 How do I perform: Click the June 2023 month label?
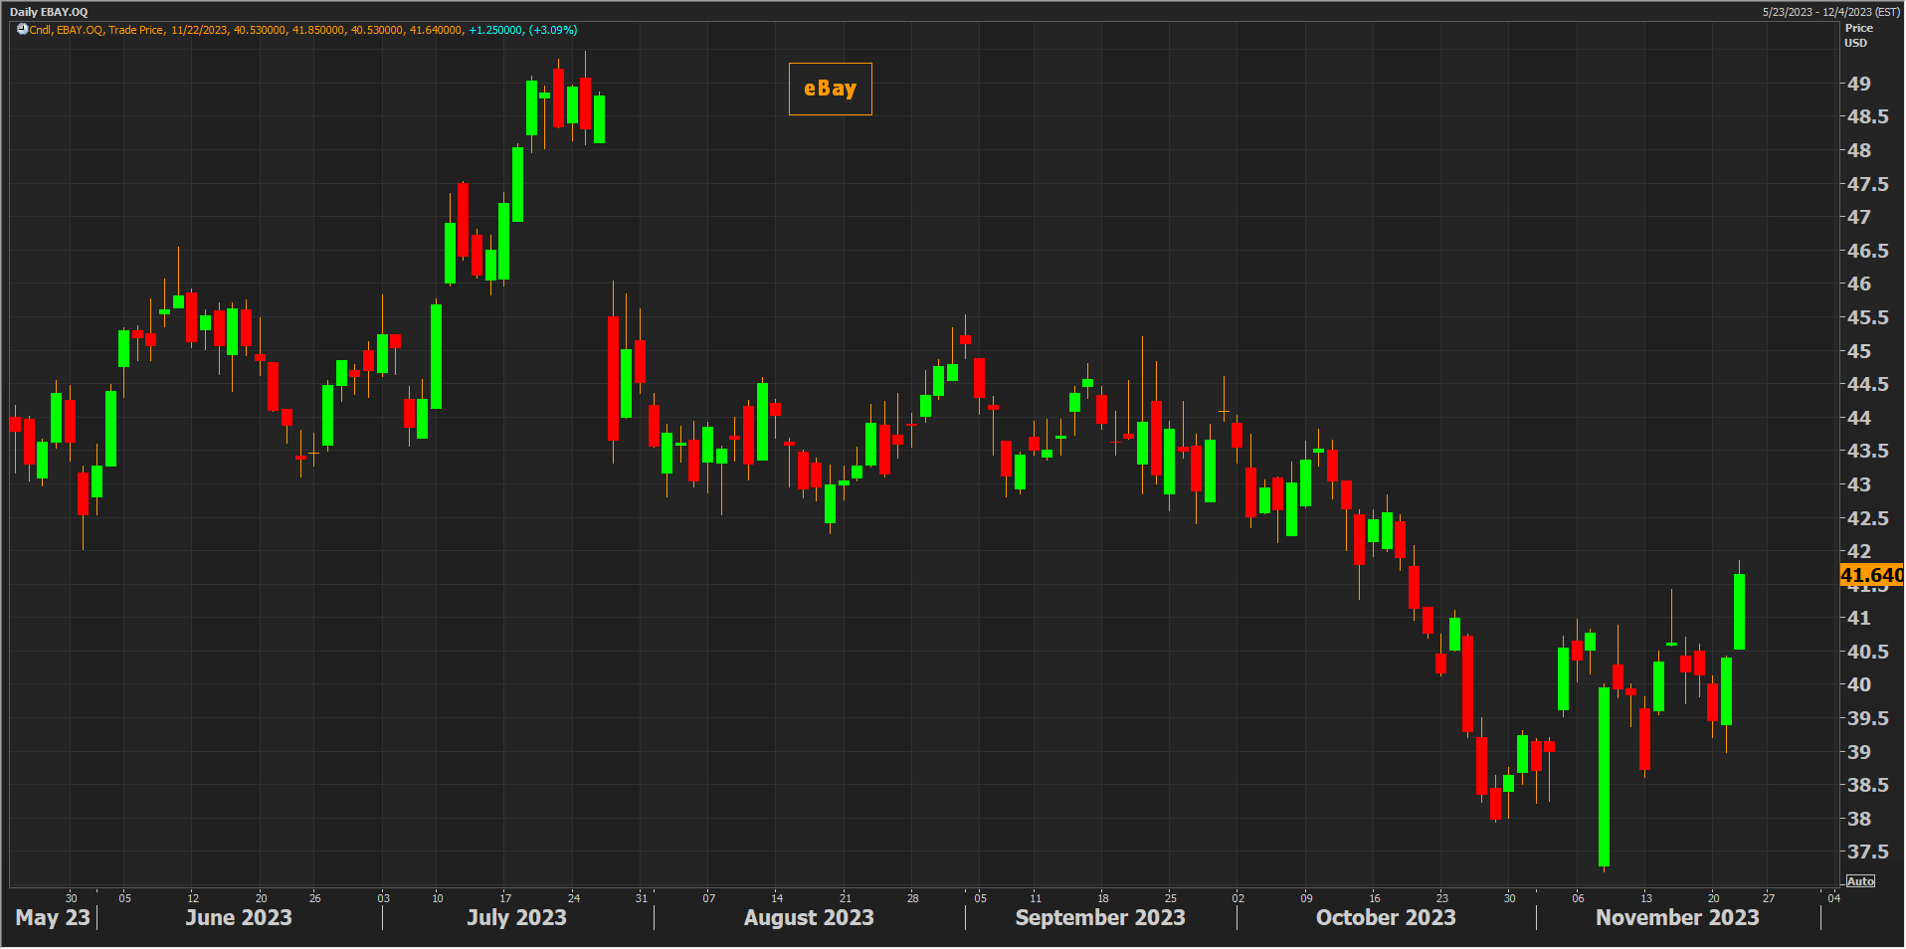point(239,917)
